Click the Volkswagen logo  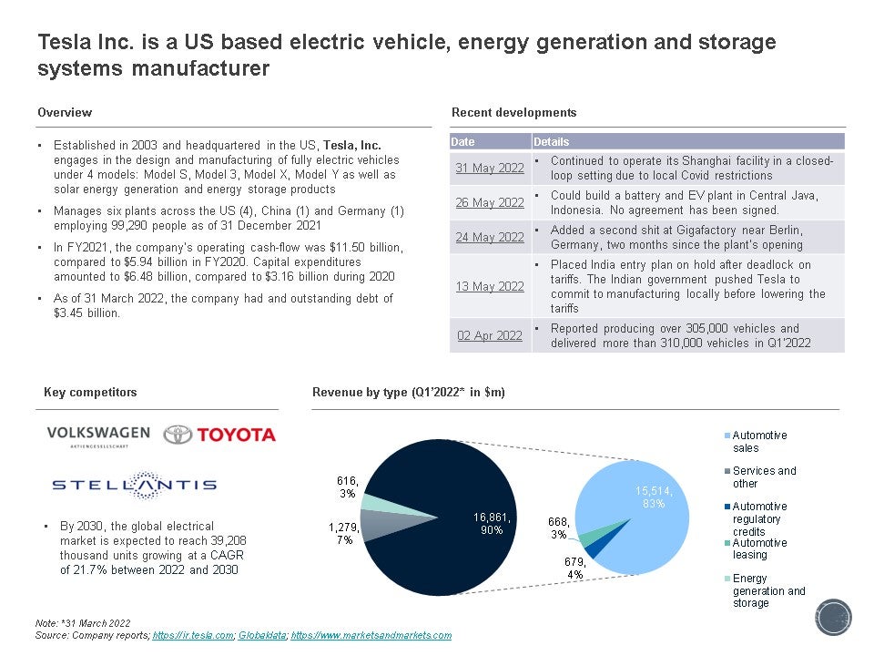pos(98,436)
